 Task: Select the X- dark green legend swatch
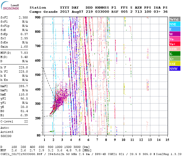coord(175,54)
